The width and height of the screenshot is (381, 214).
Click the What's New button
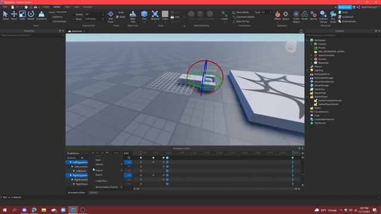(345, 7)
